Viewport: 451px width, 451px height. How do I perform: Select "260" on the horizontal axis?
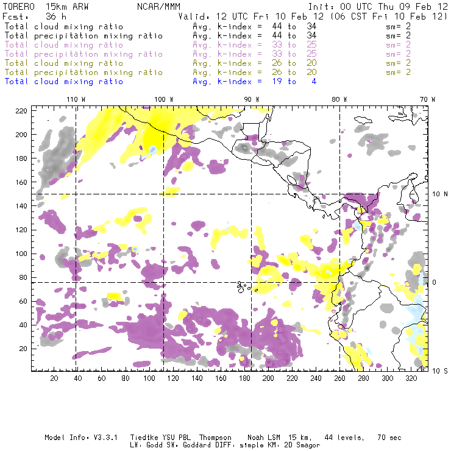tap(339, 378)
